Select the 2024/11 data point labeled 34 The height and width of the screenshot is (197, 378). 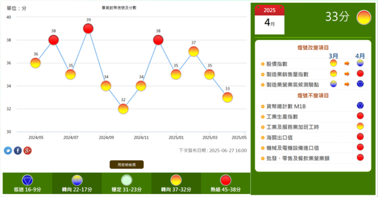(141, 86)
